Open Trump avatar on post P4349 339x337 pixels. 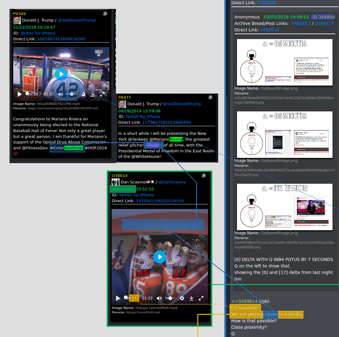[17, 20]
